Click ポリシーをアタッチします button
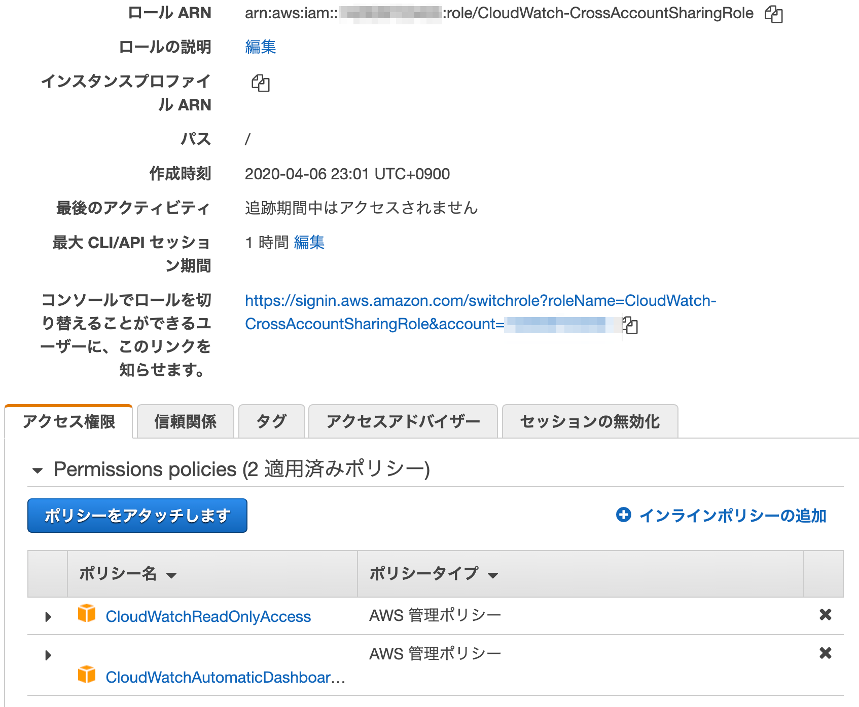Viewport: 859px width, 707px height. tap(137, 516)
